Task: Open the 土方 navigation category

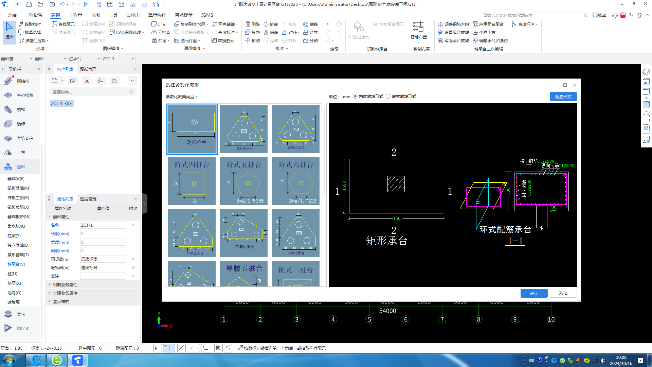Action: pyautogui.click(x=20, y=153)
